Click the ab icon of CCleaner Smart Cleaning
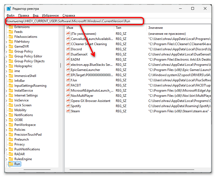The image size is (216, 177). pyautogui.click(x=68, y=44)
